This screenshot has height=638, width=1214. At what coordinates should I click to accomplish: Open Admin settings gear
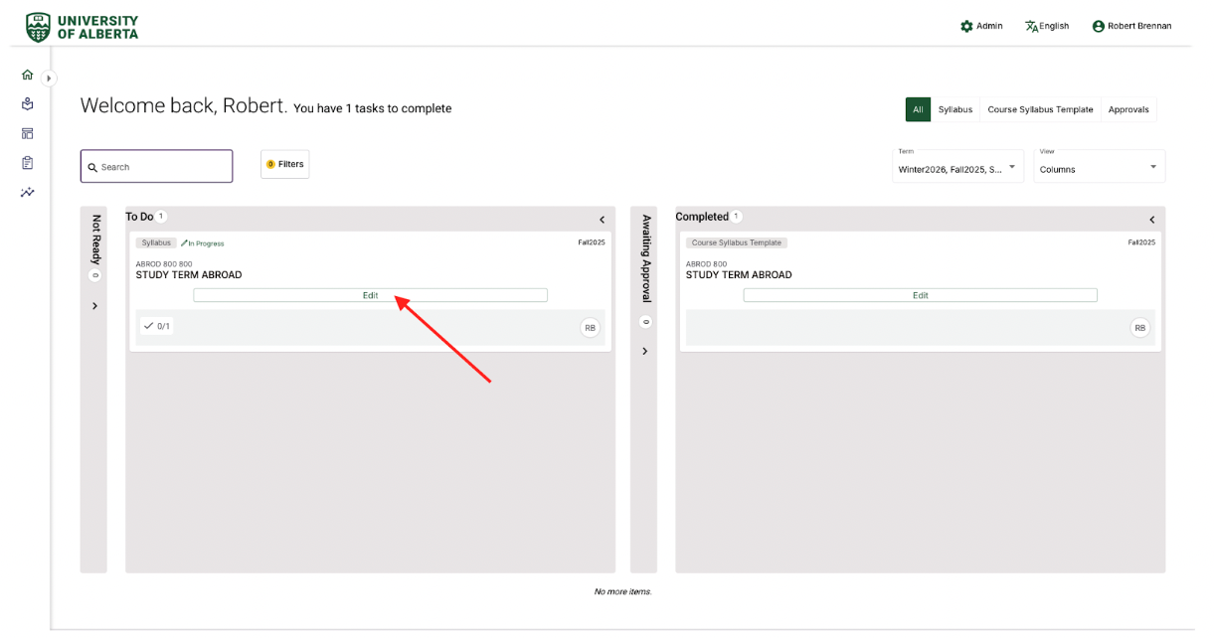[966, 26]
